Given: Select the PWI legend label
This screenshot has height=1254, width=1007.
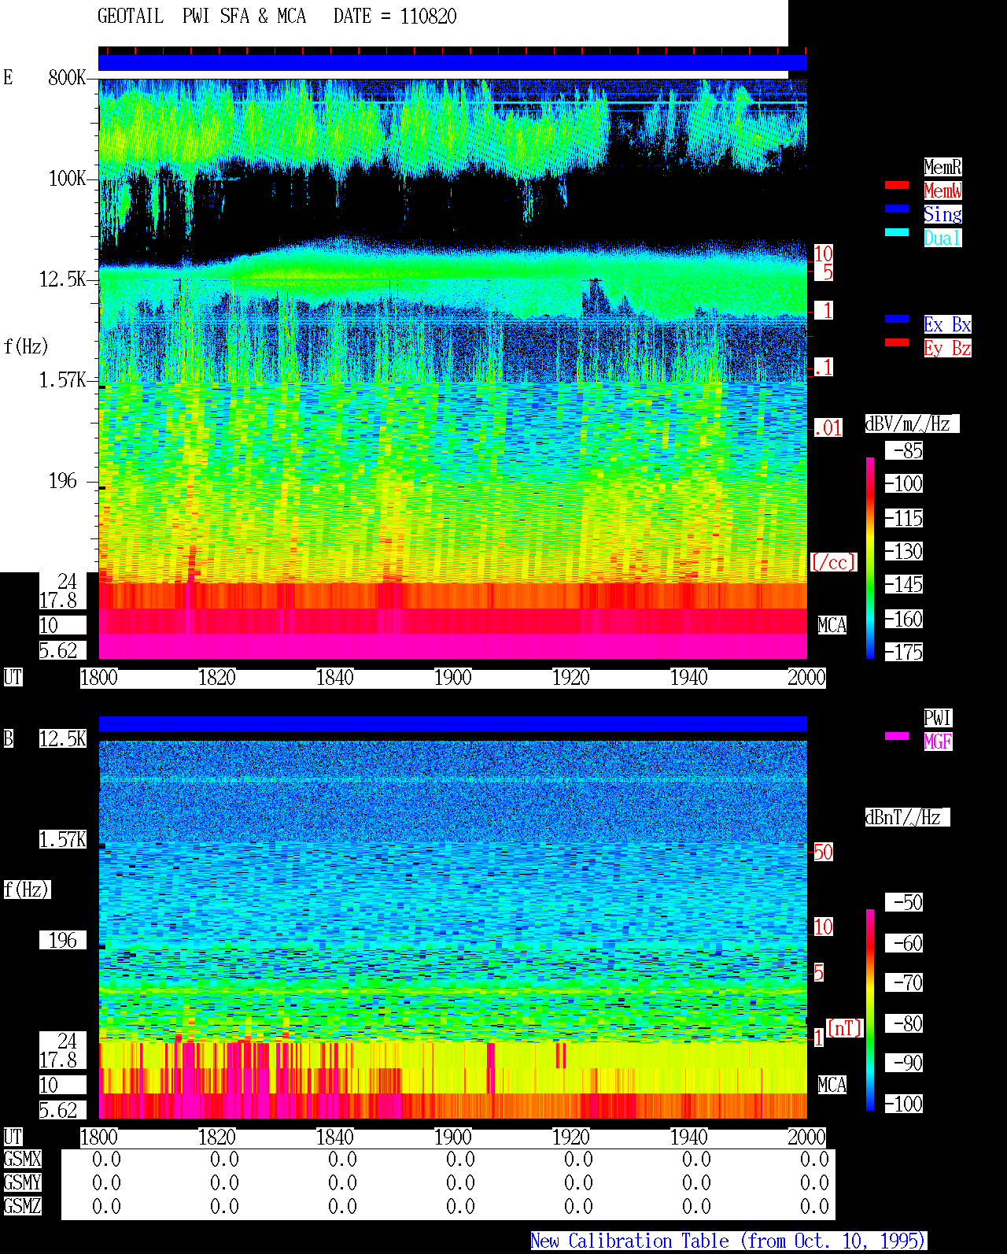Looking at the screenshot, I should tap(938, 718).
